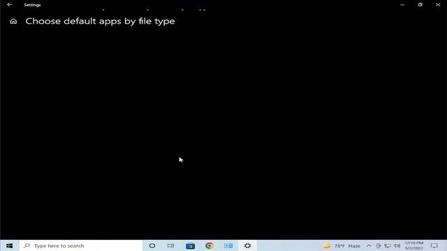Image resolution: width=447 pixels, height=251 pixels.
Task: Open Cortana from the taskbar circle icon
Action: [x=152, y=245]
